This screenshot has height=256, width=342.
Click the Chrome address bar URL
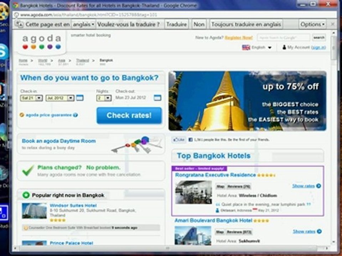click(89, 15)
